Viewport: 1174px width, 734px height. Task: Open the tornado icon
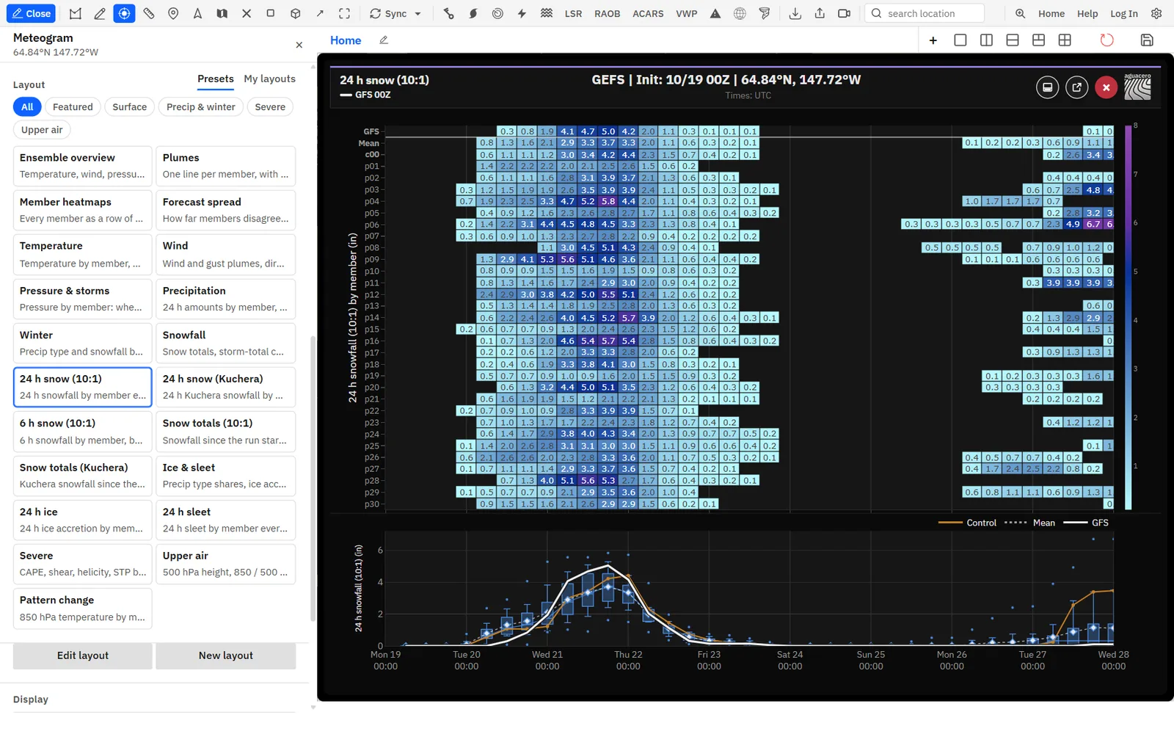(x=765, y=13)
